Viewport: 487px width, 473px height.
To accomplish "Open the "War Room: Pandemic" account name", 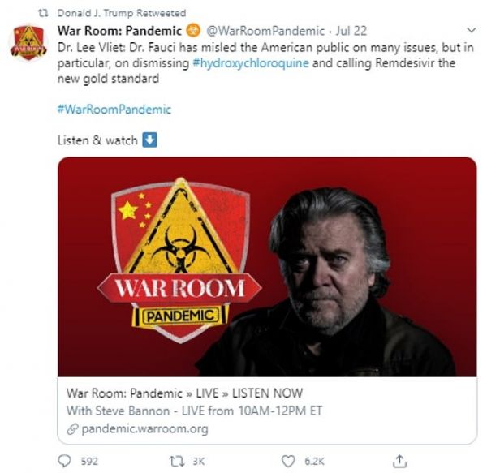I will click(120, 32).
